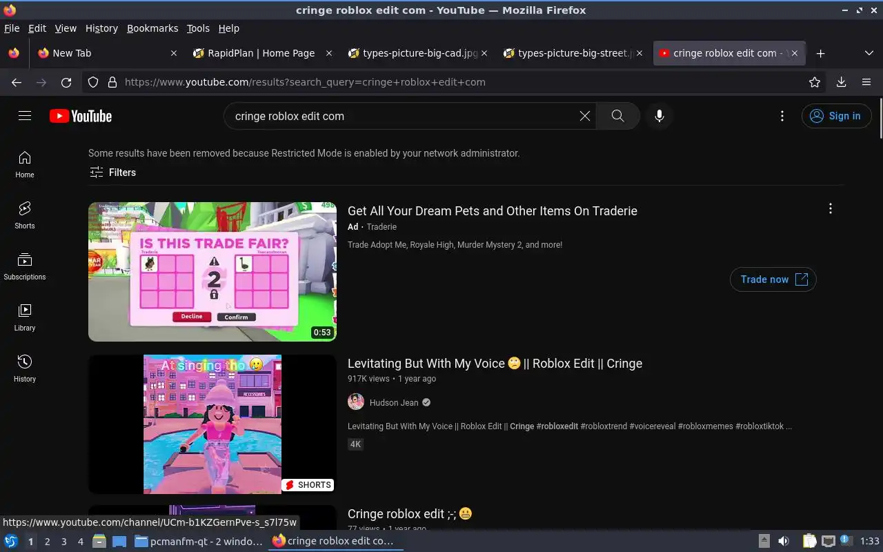
Task: Open Cringe roblox edit video title
Action: 410,514
